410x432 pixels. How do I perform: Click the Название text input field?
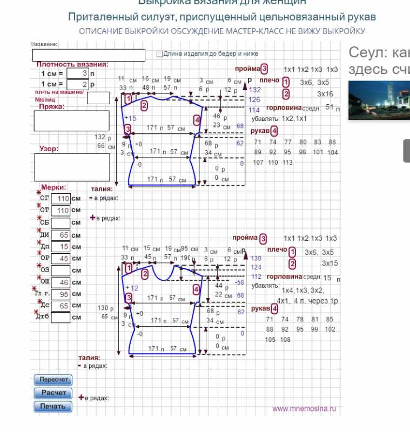pos(89,55)
